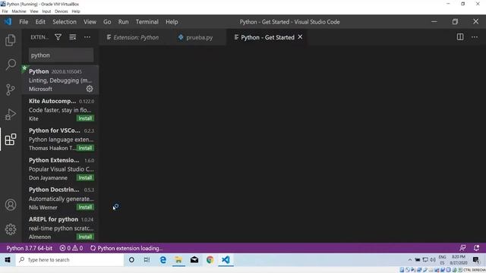Open the Terminal menu
Screen dimensions: 486x273
[x=147, y=22]
